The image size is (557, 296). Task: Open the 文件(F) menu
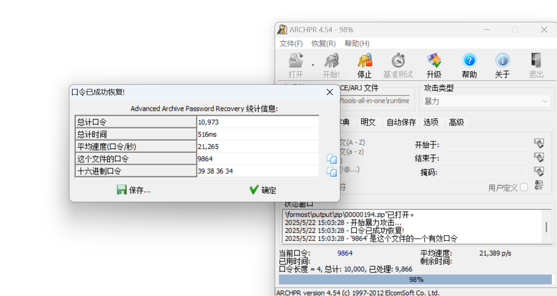point(291,44)
